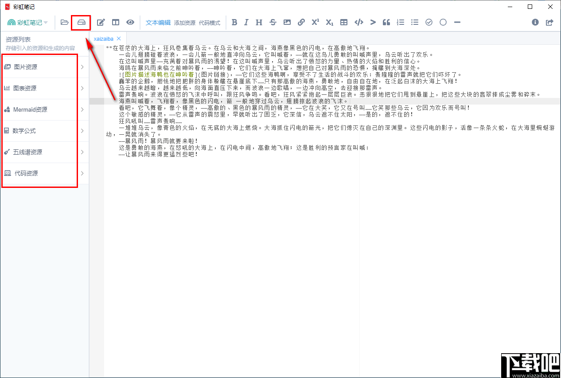Click the share export icon

[549, 22]
